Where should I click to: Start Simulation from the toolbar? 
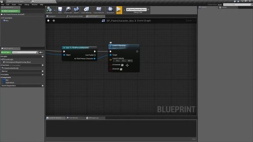point(110,9)
